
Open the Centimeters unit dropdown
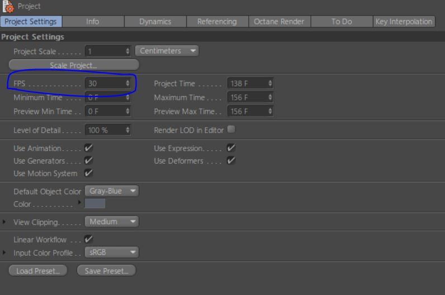(167, 51)
